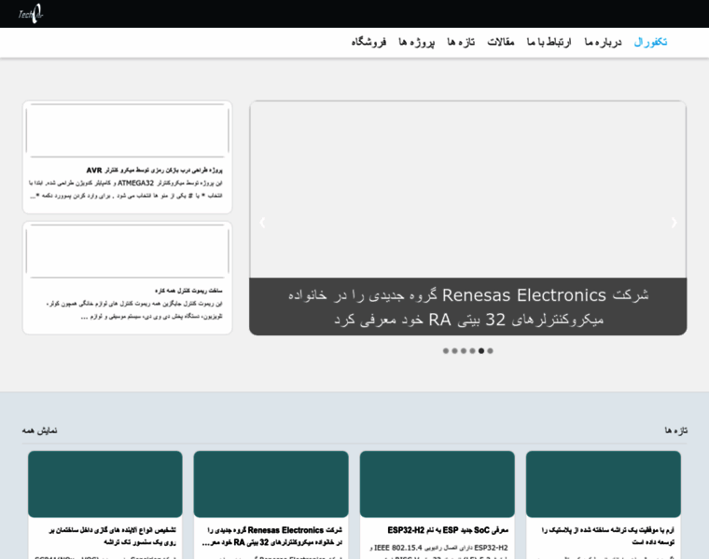Open the ESP32-H2 news card thumbnail
Screen dimensions: 709x559
438,484
